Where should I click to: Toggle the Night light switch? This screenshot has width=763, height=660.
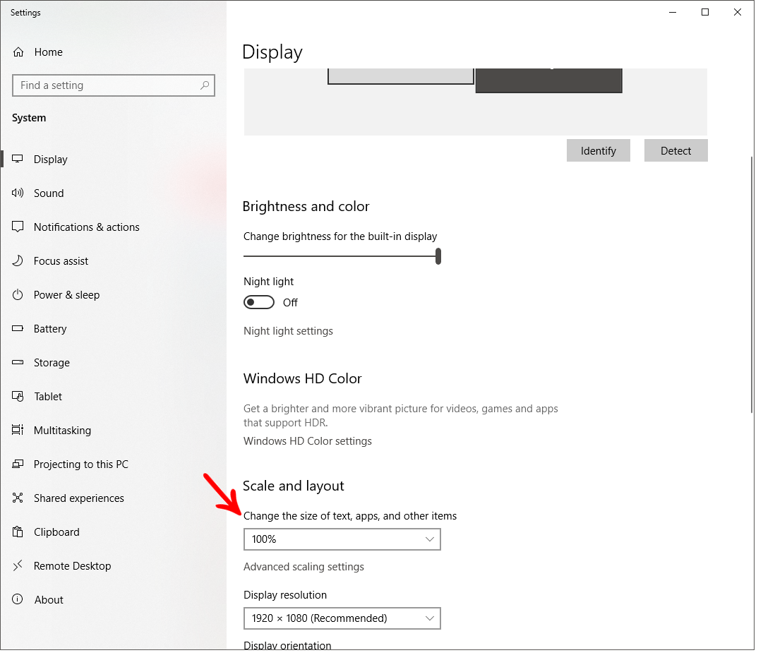click(259, 302)
